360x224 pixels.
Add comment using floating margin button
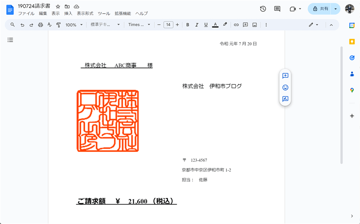point(285,76)
